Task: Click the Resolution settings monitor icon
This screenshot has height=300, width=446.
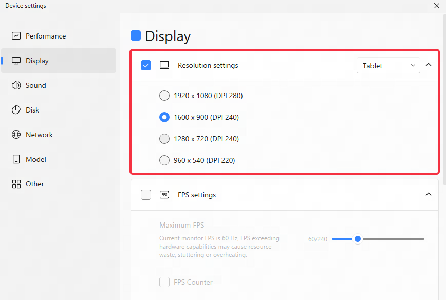Action: coord(164,65)
